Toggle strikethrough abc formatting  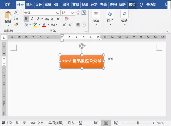[x=47, y=19]
